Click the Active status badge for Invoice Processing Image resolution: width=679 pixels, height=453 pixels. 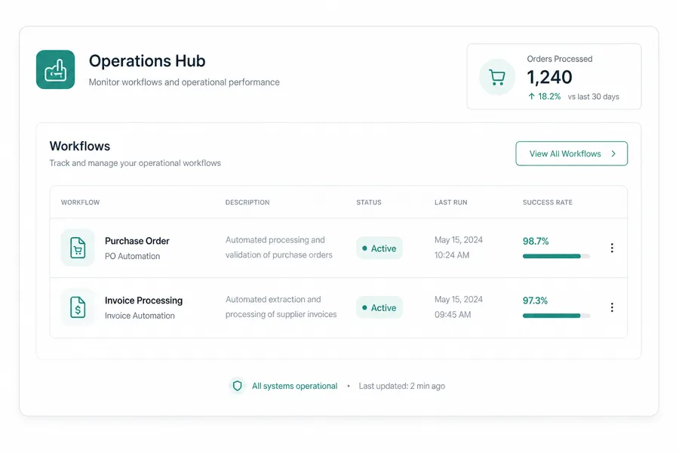[x=379, y=307]
